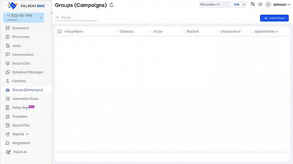Open Automation Rules page
This screenshot has height=164, width=293.
click(25, 98)
